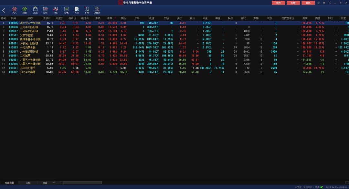Click code 061611 in the list
349x189 pixels.
(x=13, y=68)
